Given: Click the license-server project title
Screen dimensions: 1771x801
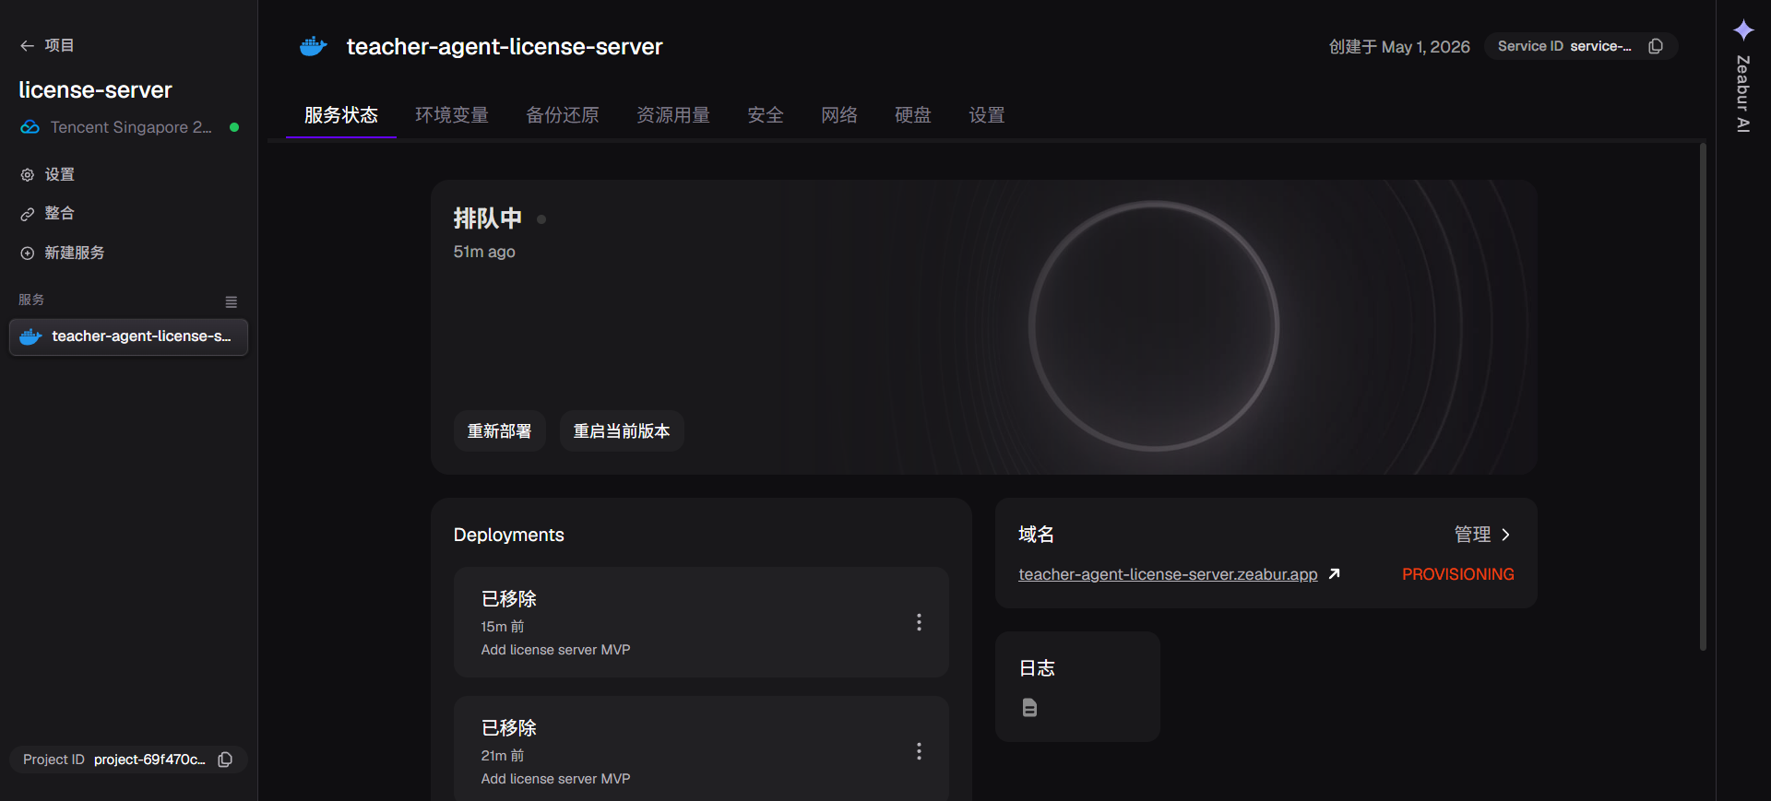Looking at the screenshot, I should click(x=95, y=90).
